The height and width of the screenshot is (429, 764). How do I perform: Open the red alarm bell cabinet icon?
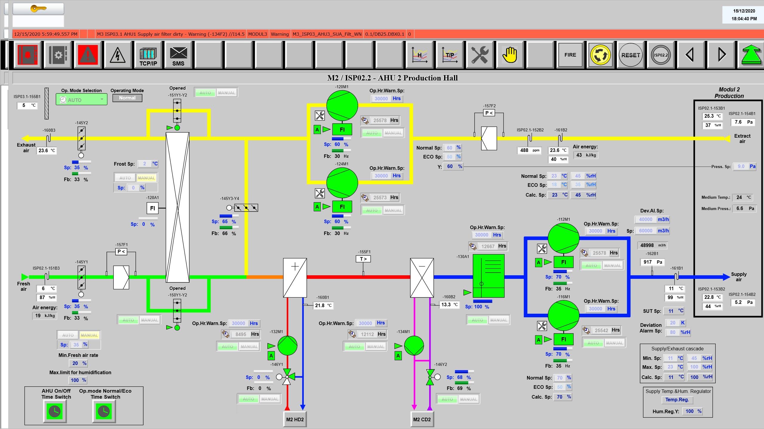pos(27,55)
